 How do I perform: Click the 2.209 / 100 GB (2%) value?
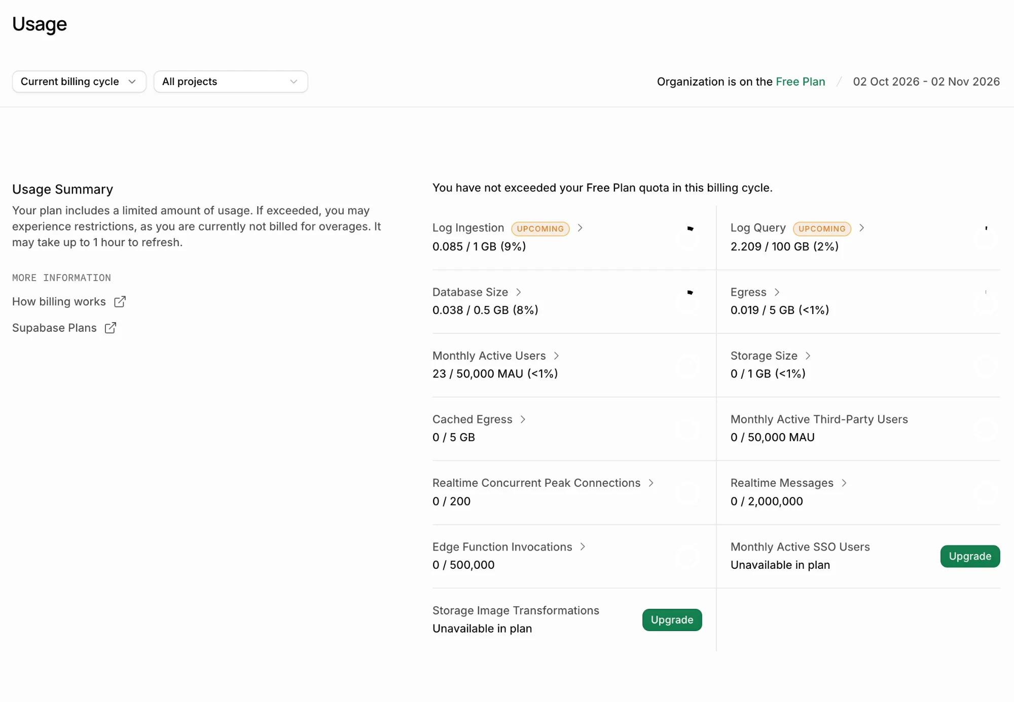click(x=784, y=246)
